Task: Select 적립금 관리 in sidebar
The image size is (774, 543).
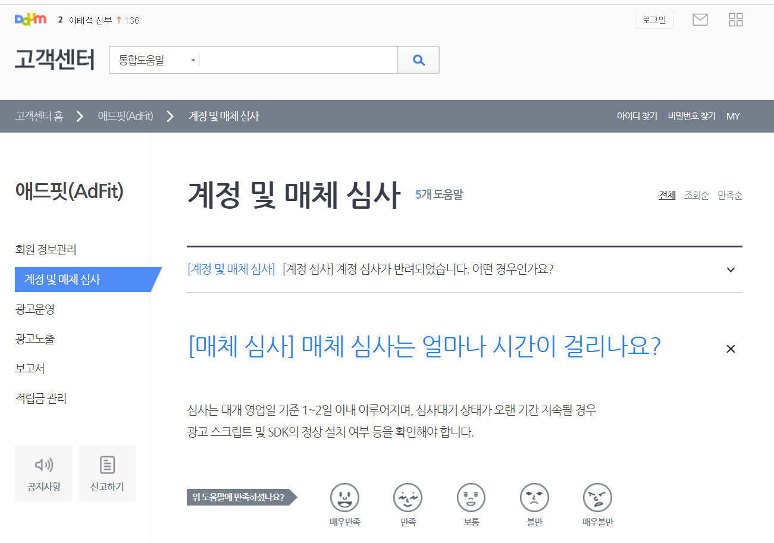Action: click(x=40, y=398)
